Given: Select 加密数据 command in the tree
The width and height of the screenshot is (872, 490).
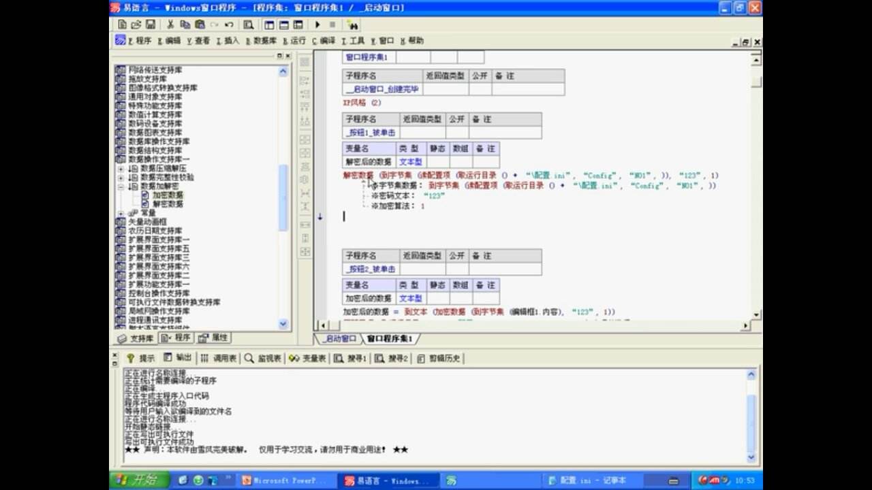Looking at the screenshot, I should pyautogui.click(x=168, y=195).
